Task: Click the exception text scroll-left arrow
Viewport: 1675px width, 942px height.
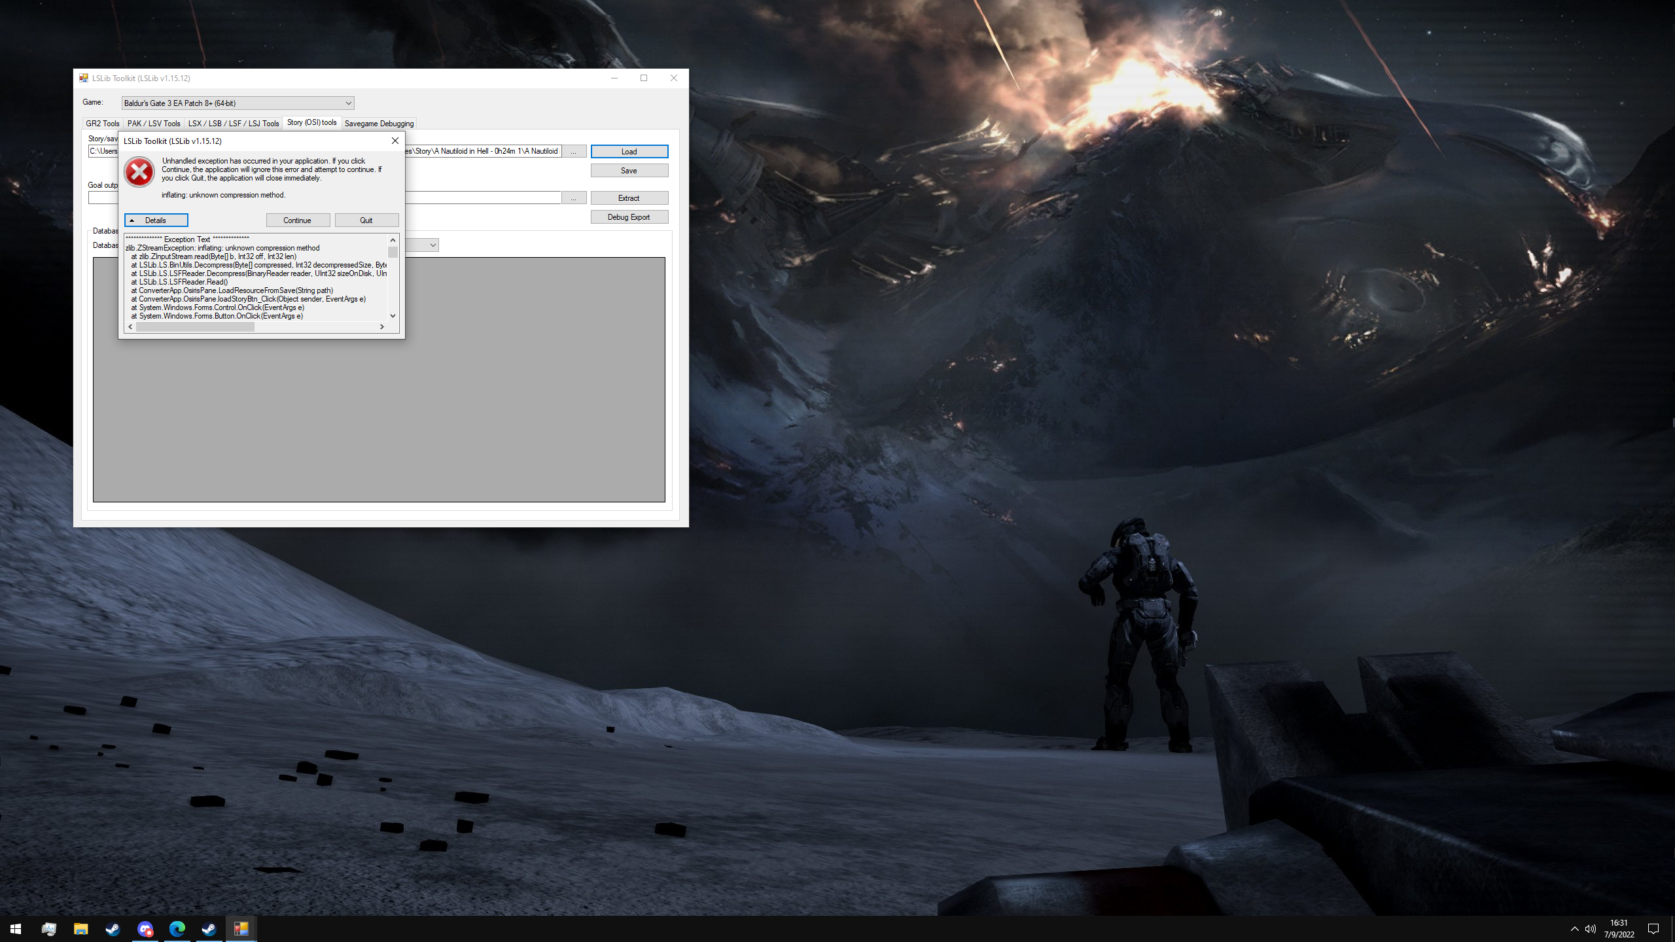Action: [x=130, y=327]
